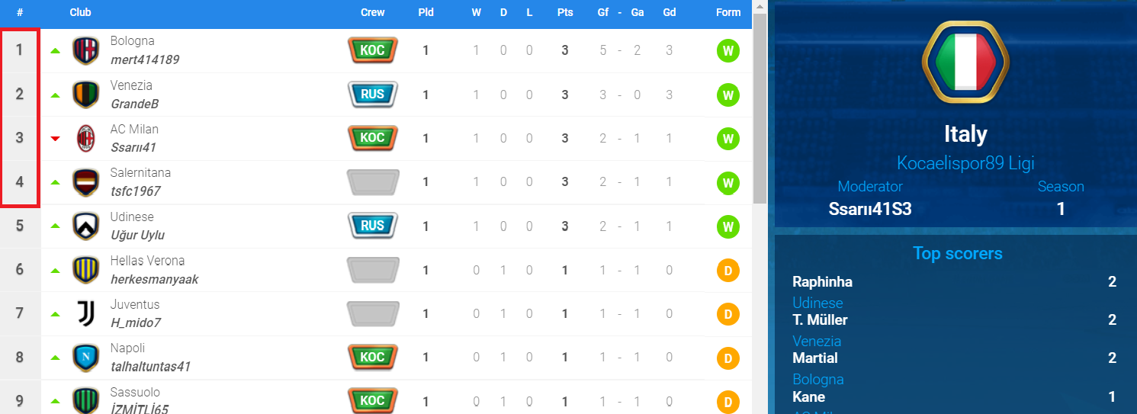Image resolution: width=1137 pixels, height=414 pixels.
Task: Sort table by Pts column header
Action: 564,12
